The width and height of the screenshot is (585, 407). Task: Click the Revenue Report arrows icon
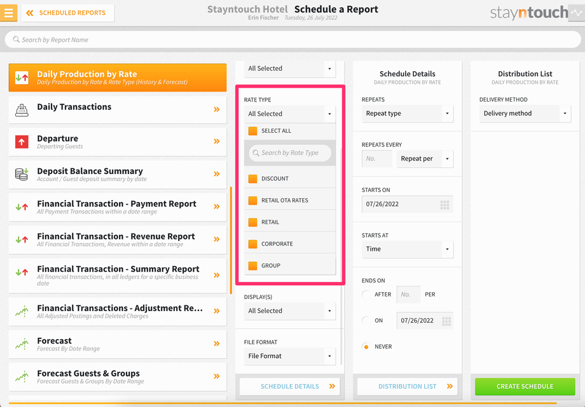point(22,239)
